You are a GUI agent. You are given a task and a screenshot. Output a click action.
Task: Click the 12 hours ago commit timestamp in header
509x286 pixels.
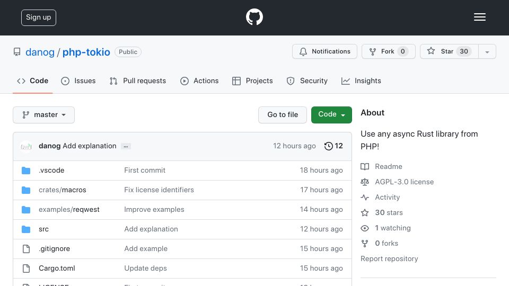tap(294, 146)
